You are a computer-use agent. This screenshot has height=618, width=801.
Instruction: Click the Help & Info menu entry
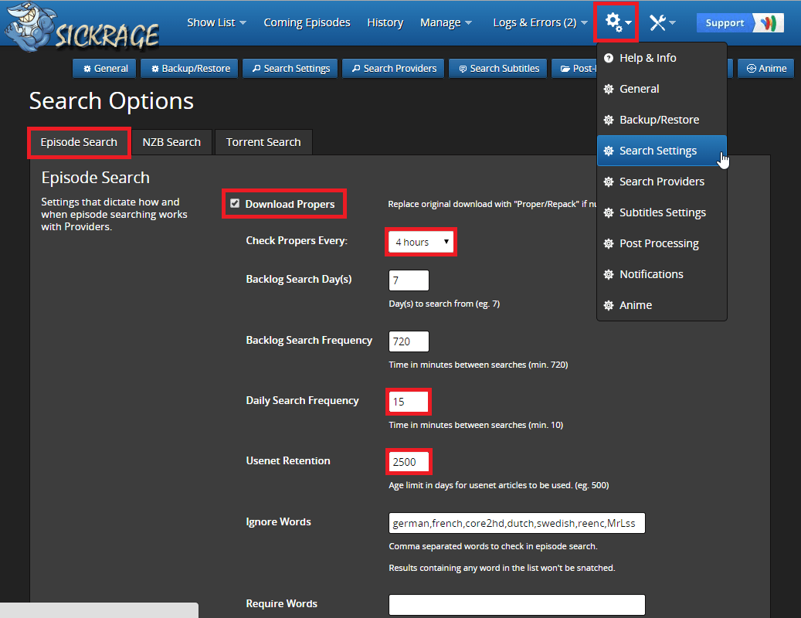pyautogui.click(x=647, y=58)
